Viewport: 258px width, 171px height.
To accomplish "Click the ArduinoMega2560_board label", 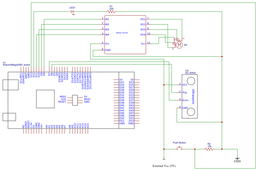I will (x=16, y=65).
